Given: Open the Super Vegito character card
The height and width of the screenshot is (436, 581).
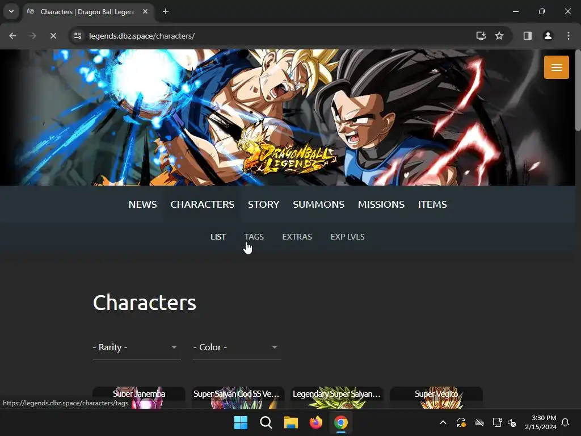Looking at the screenshot, I should [436, 398].
